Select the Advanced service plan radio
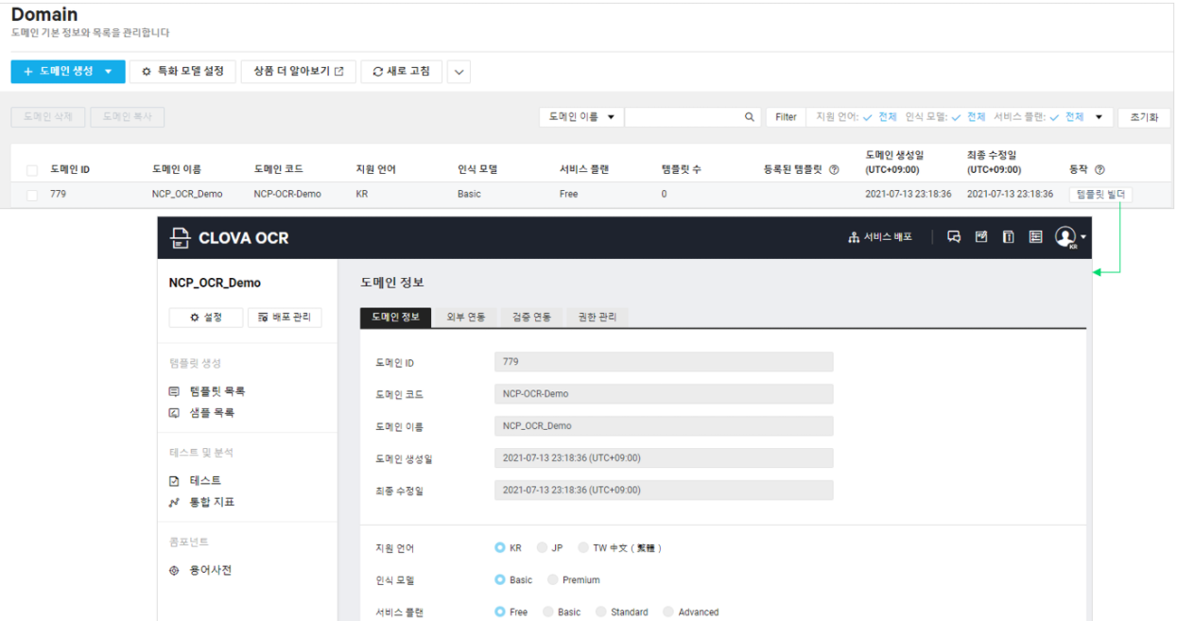This screenshot has height=621, width=1177. (x=668, y=612)
